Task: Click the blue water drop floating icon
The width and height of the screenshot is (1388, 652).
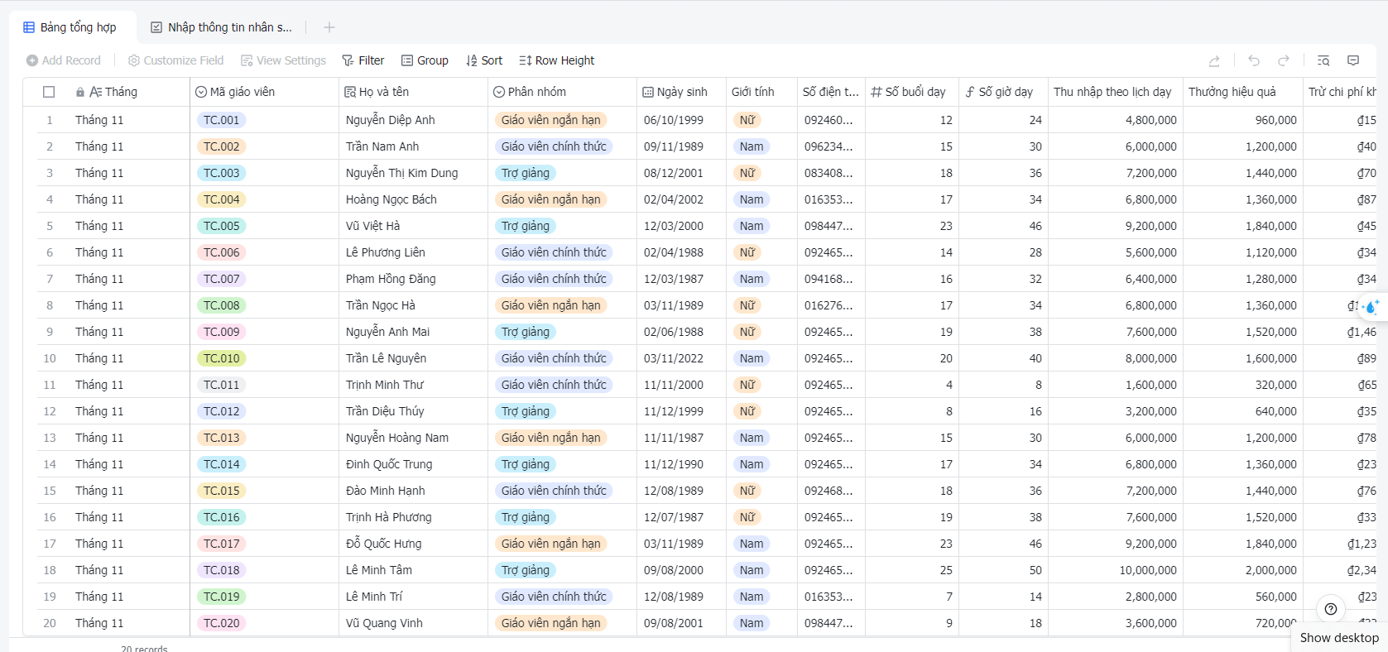Action: click(x=1371, y=307)
